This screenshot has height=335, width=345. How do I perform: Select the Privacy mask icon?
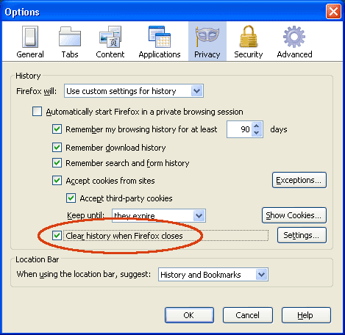pos(207,37)
